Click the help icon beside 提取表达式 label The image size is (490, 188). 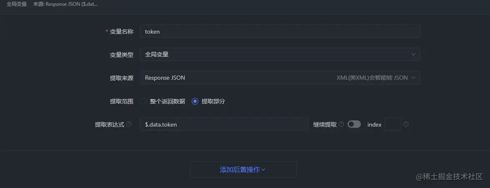(x=129, y=124)
